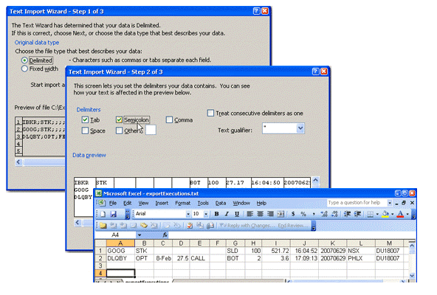Open the Help menu in Excel

[x=261, y=203]
